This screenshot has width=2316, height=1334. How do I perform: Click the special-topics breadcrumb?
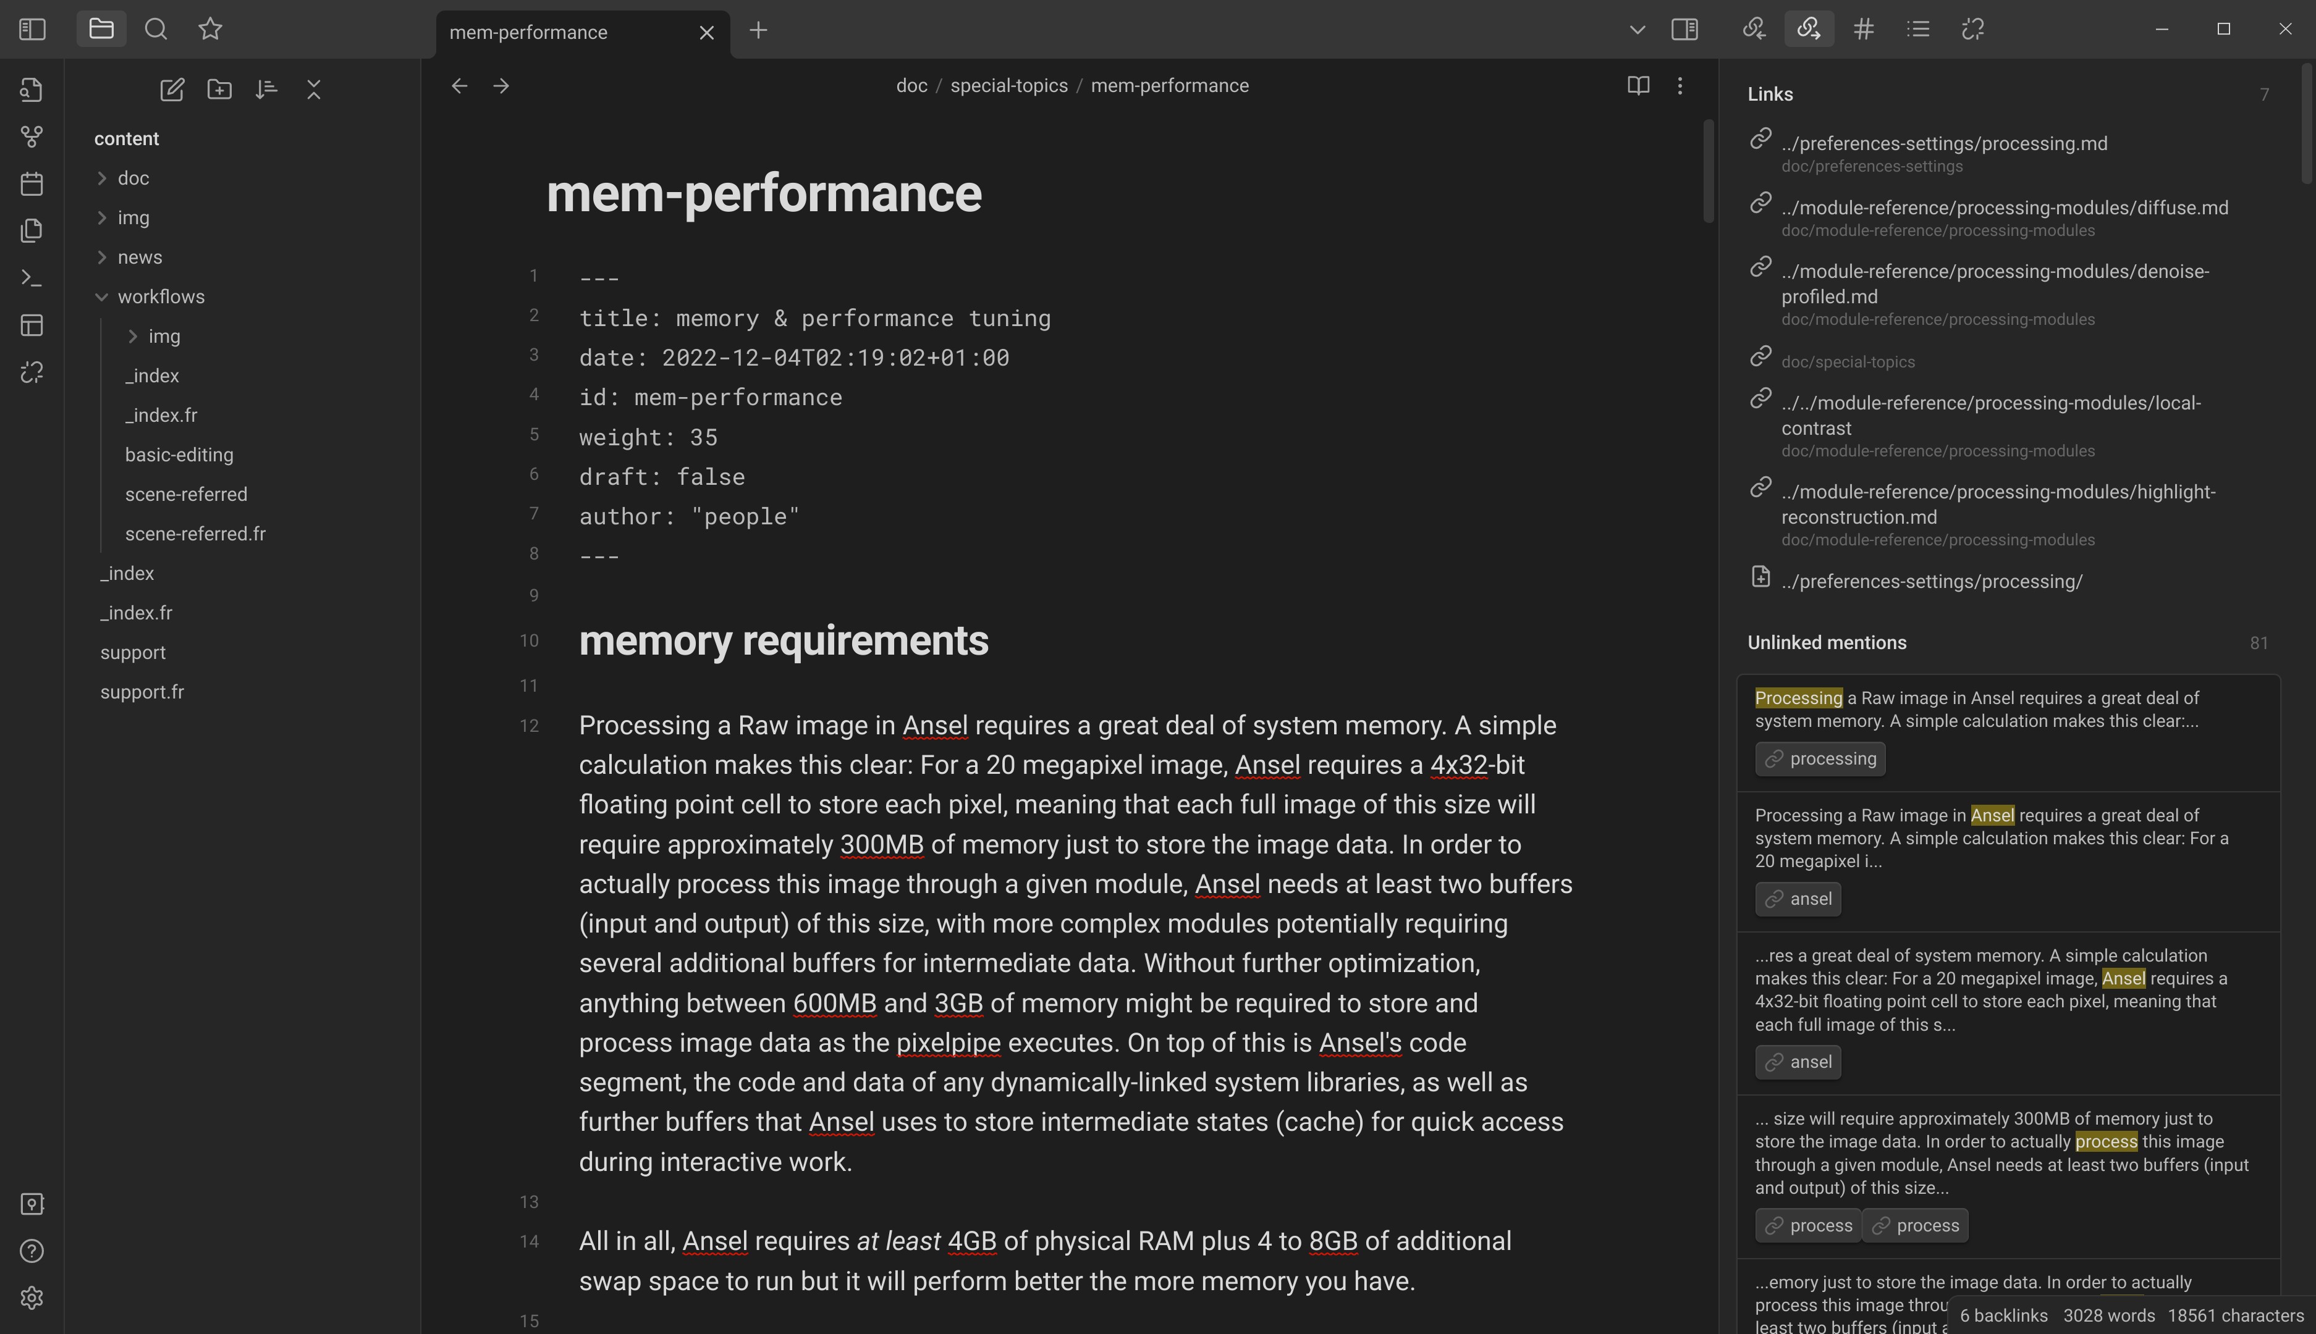(x=1008, y=86)
